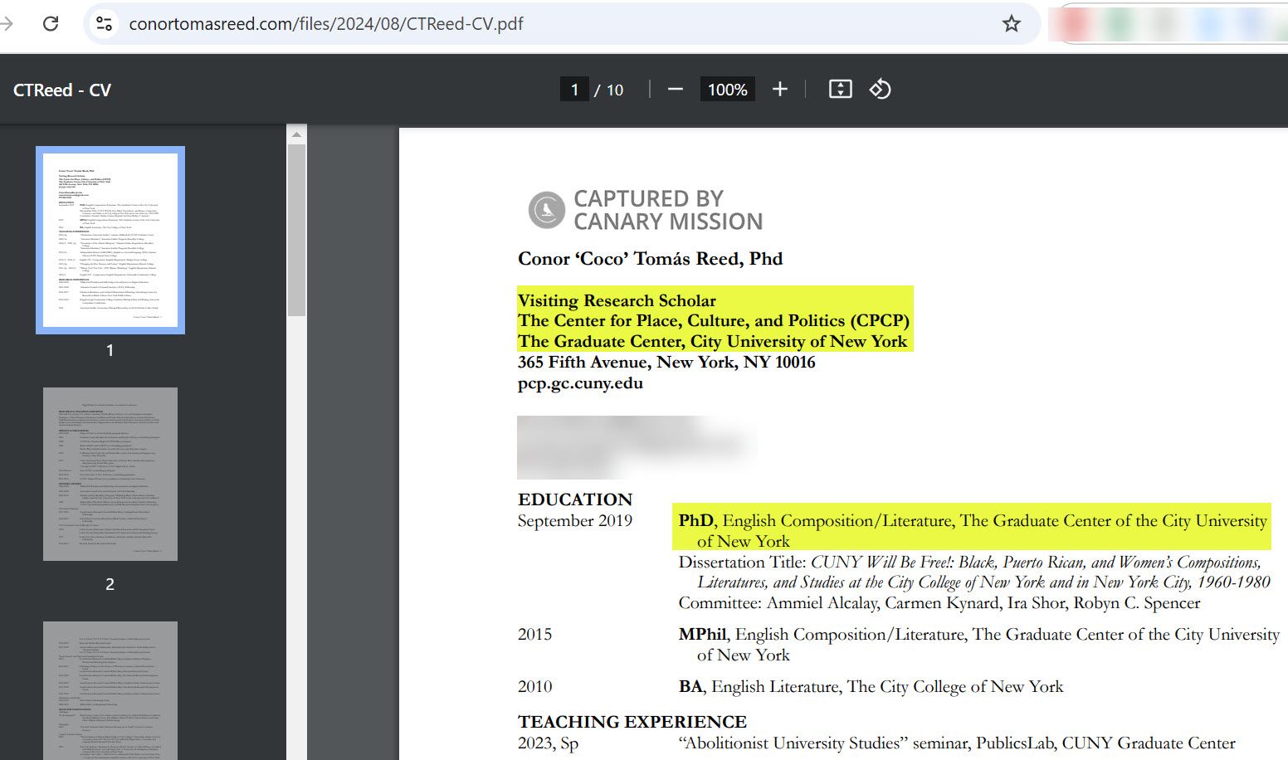Zoom in with the plus icon
1288x760 pixels.
[x=779, y=90]
